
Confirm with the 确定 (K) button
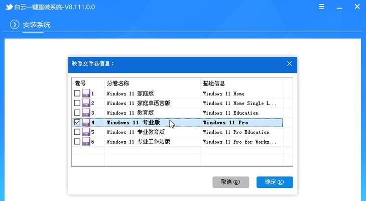pyautogui.click(x=275, y=182)
